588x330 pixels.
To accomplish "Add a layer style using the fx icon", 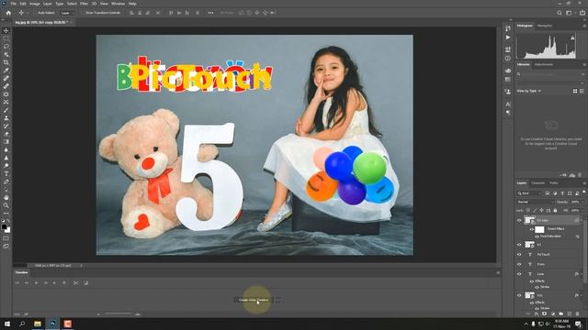I will click(x=537, y=313).
